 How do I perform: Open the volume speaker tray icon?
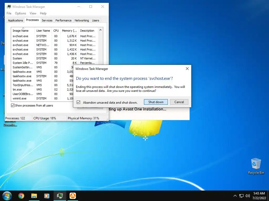[x=247, y=196]
